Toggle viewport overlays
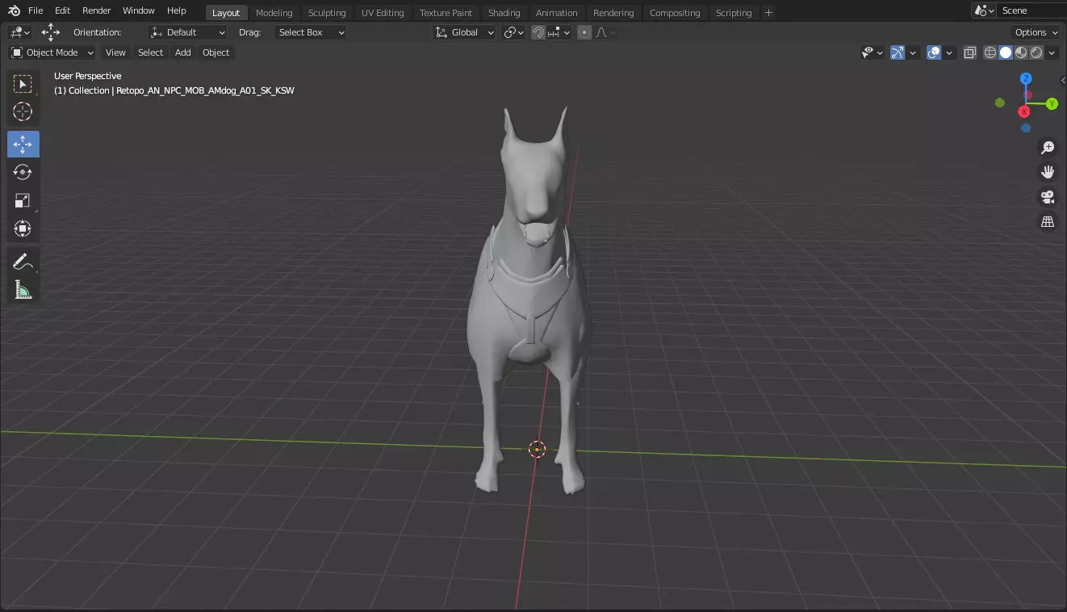The width and height of the screenshot is (1067, 612). pos(934,52)
